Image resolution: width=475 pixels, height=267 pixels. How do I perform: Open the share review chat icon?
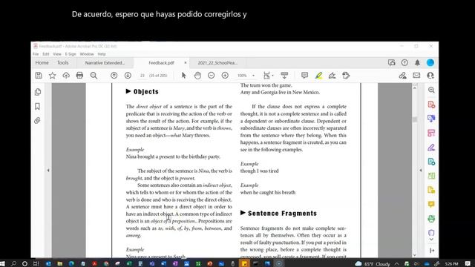(x=391, y=62)
